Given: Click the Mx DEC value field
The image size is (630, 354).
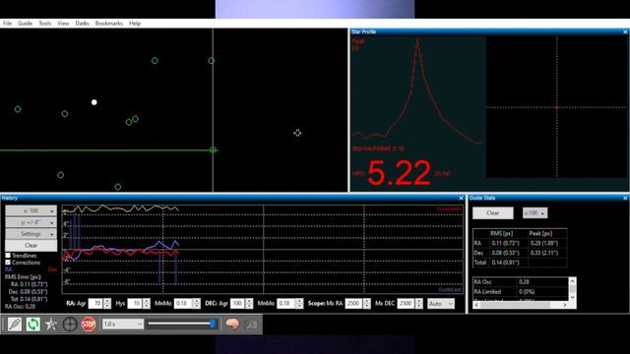Looking at the screenshot, I should pyautogui.click(x=406, y=304).
